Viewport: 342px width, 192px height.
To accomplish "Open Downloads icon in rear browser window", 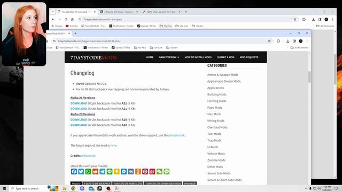I will (x=314, y=19).
